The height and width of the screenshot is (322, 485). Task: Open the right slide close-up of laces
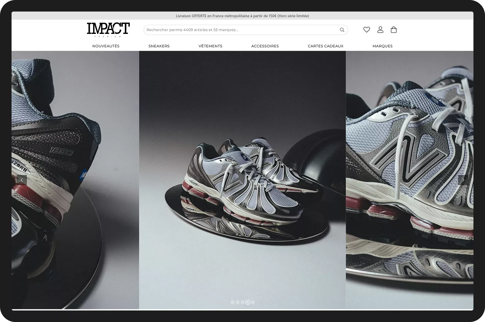pyautogui.click(x=410, y=180)
